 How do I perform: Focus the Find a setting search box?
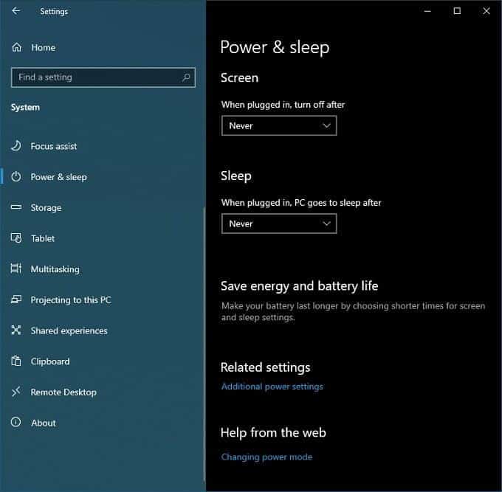click(x=103, y=77)
